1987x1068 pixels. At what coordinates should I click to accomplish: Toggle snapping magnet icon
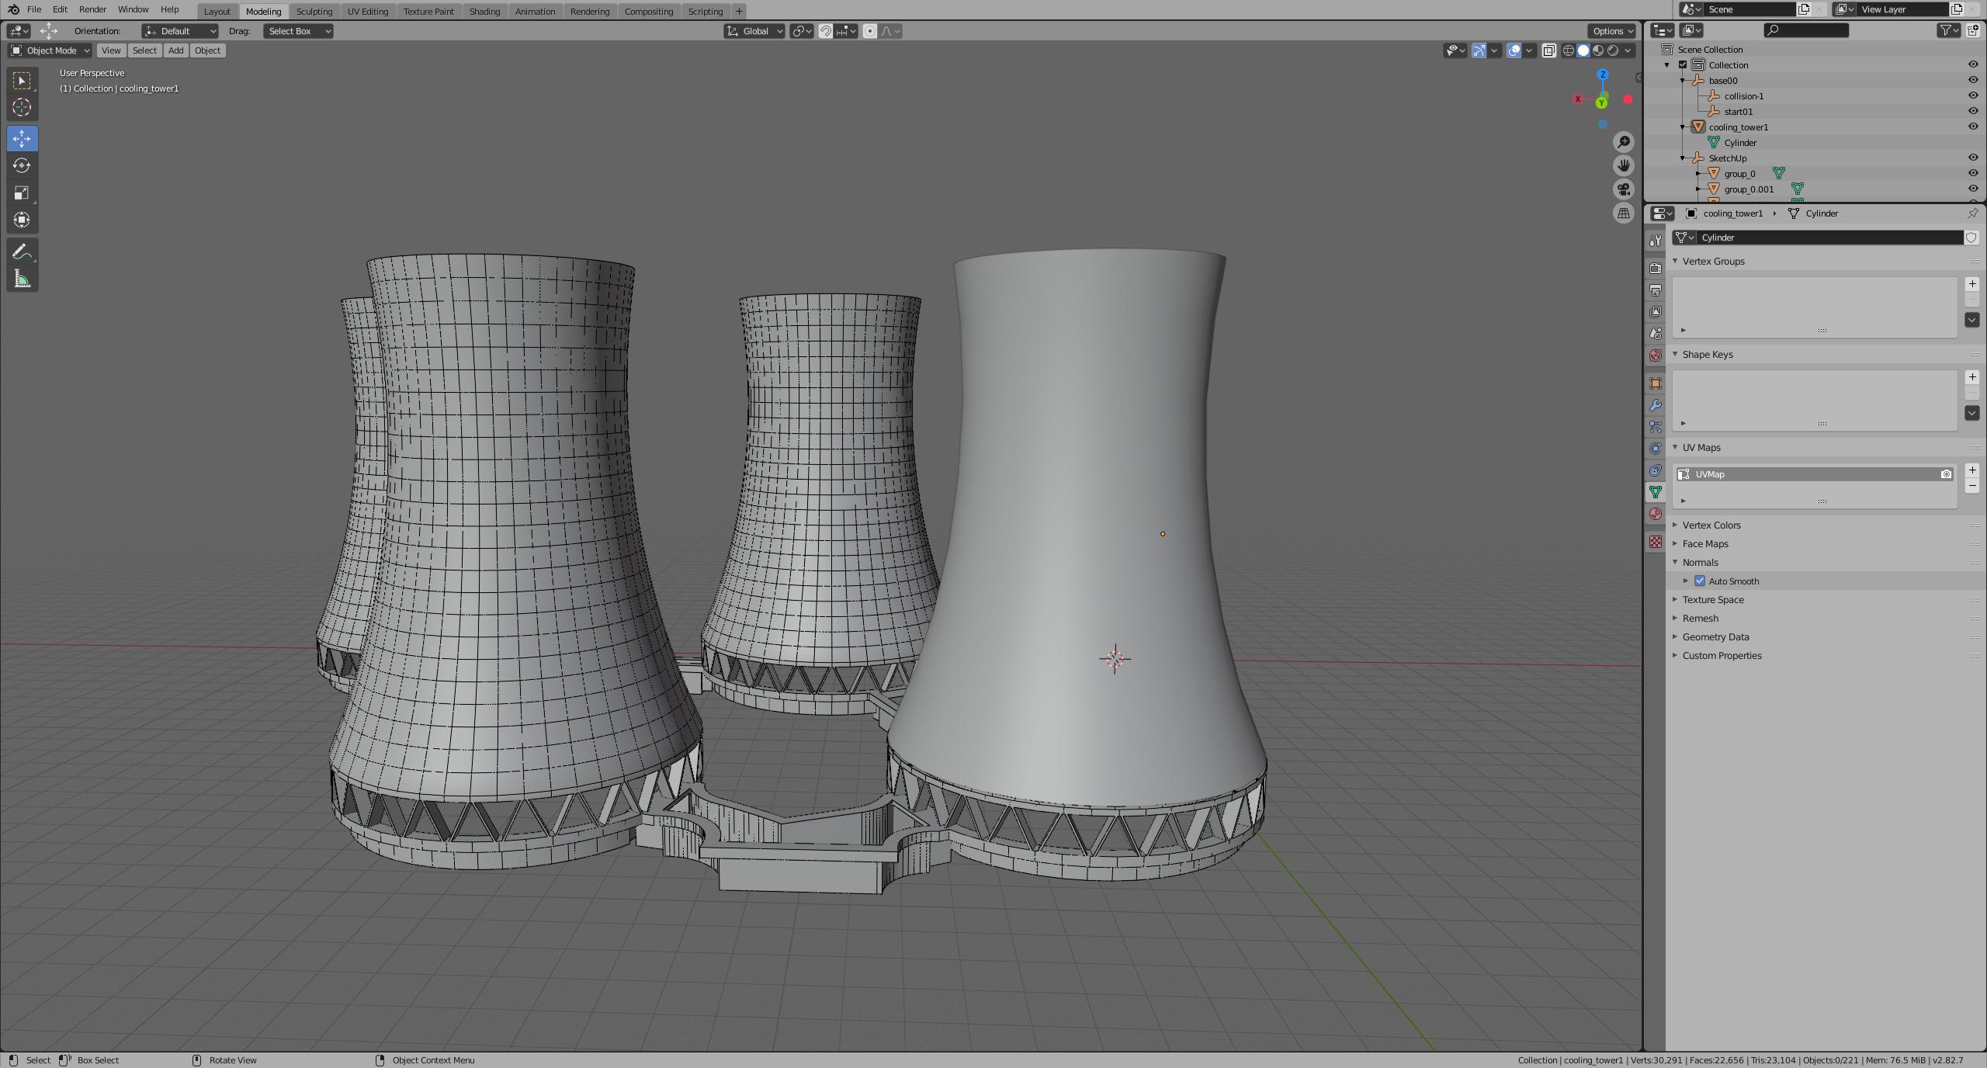[x=826, y=31]
